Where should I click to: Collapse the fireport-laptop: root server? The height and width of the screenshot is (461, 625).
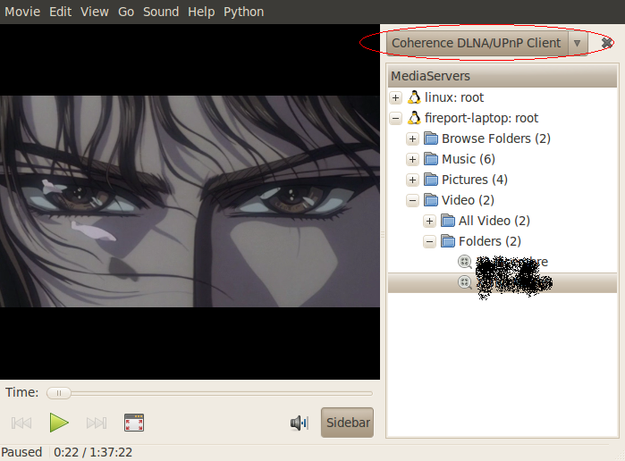tap(396, 118)
